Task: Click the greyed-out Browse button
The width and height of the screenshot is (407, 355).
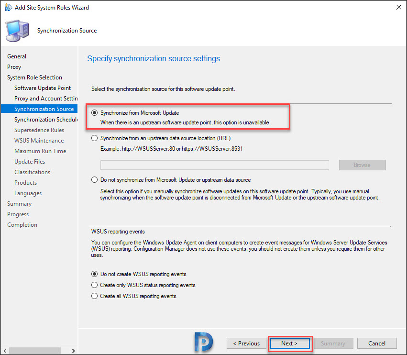Action: point(363,165)
